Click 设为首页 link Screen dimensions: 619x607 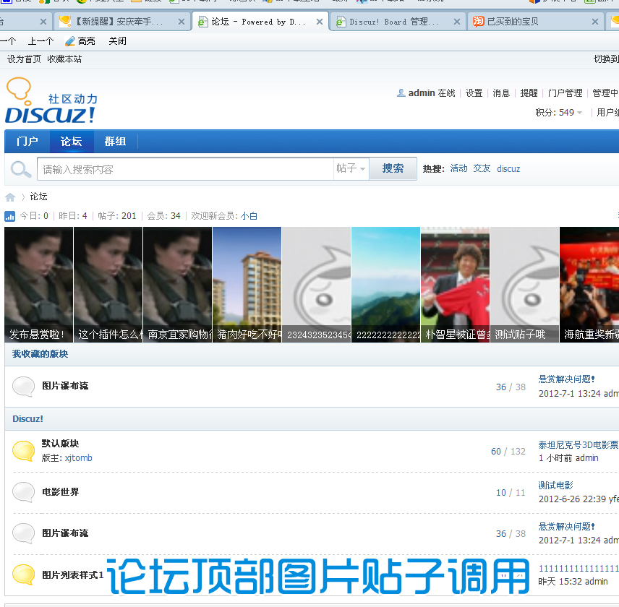pos(24,59)
